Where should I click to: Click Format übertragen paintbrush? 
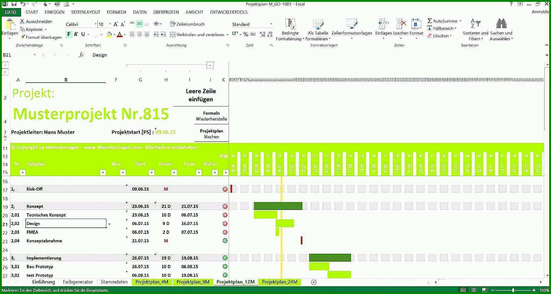point(22,37)
